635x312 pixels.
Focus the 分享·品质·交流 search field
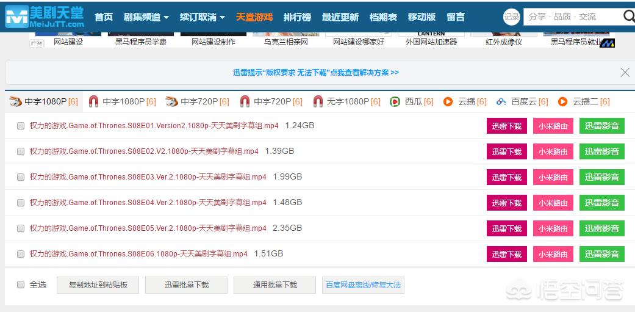click(573, 16)
